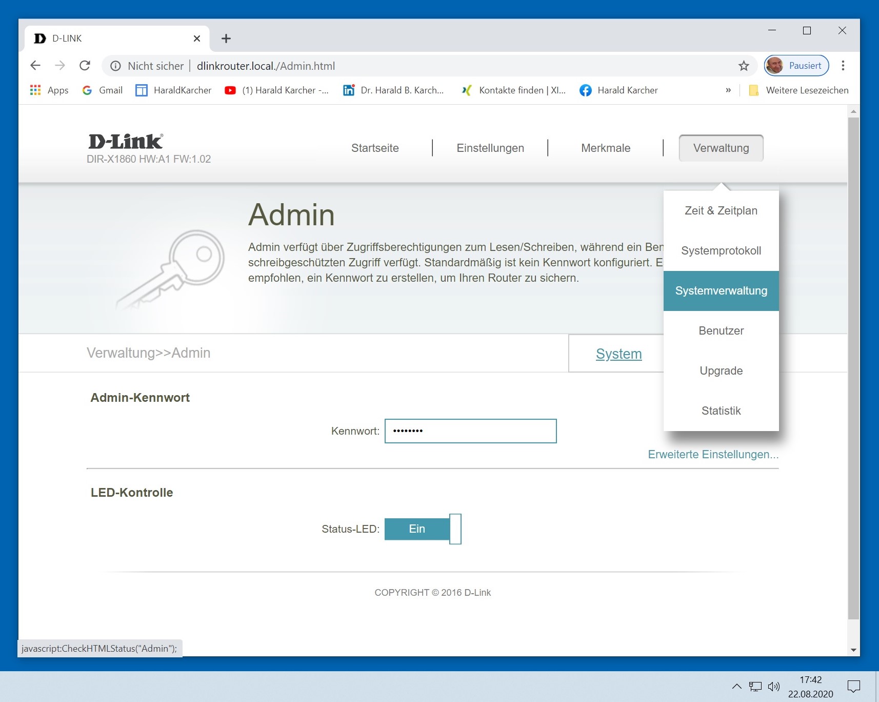Toggle the Status-LED switch
The image size is (879, 702).
pos(423,529)
